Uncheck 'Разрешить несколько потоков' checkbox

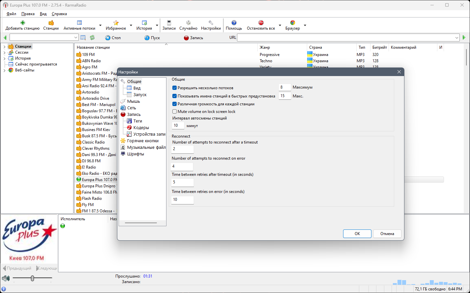175,88
